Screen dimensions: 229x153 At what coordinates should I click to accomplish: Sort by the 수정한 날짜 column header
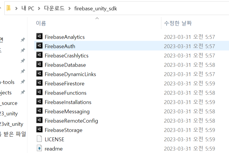pos(178,23)
